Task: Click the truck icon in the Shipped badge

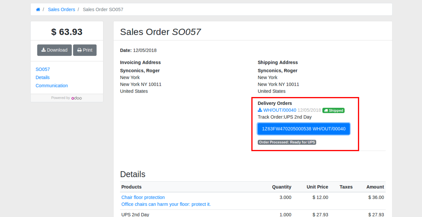Action: click(x=326, y=111)
